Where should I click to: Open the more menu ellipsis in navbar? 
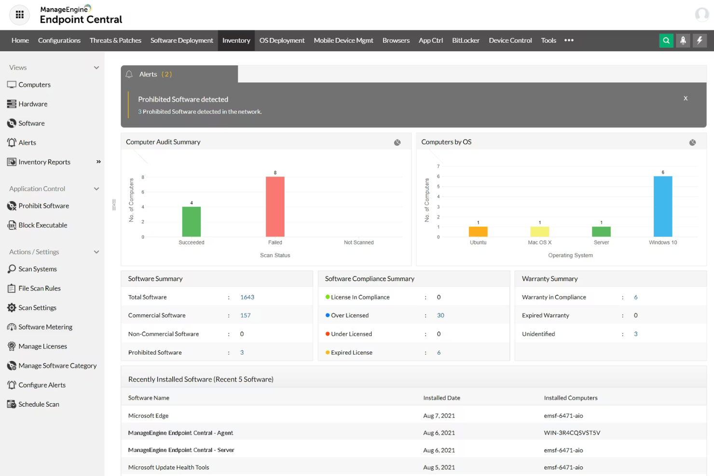(569, 41)
